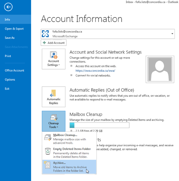Click the Add Account button label
Viewport: 179px width, 181px height.
(x=56, y=43)
